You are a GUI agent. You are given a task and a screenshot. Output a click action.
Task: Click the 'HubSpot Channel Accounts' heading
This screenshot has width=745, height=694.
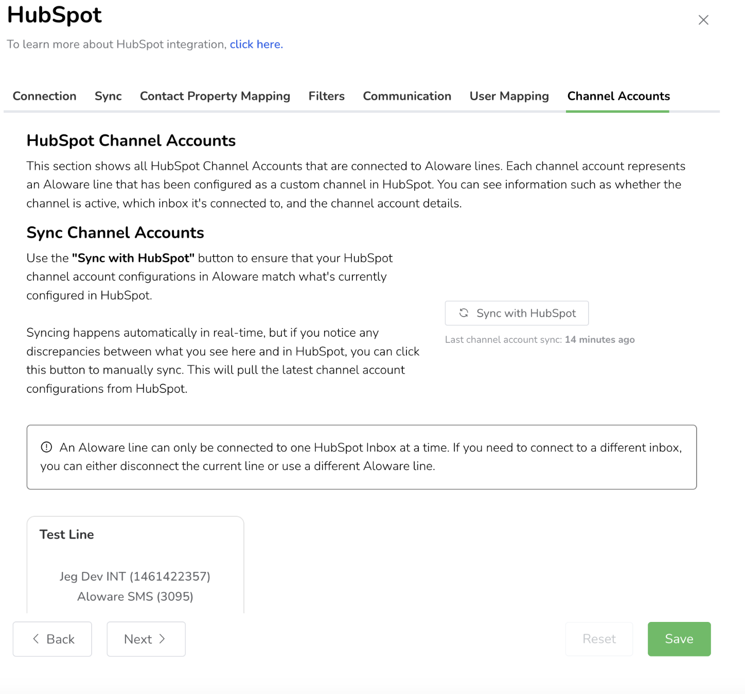coord(131,141)
